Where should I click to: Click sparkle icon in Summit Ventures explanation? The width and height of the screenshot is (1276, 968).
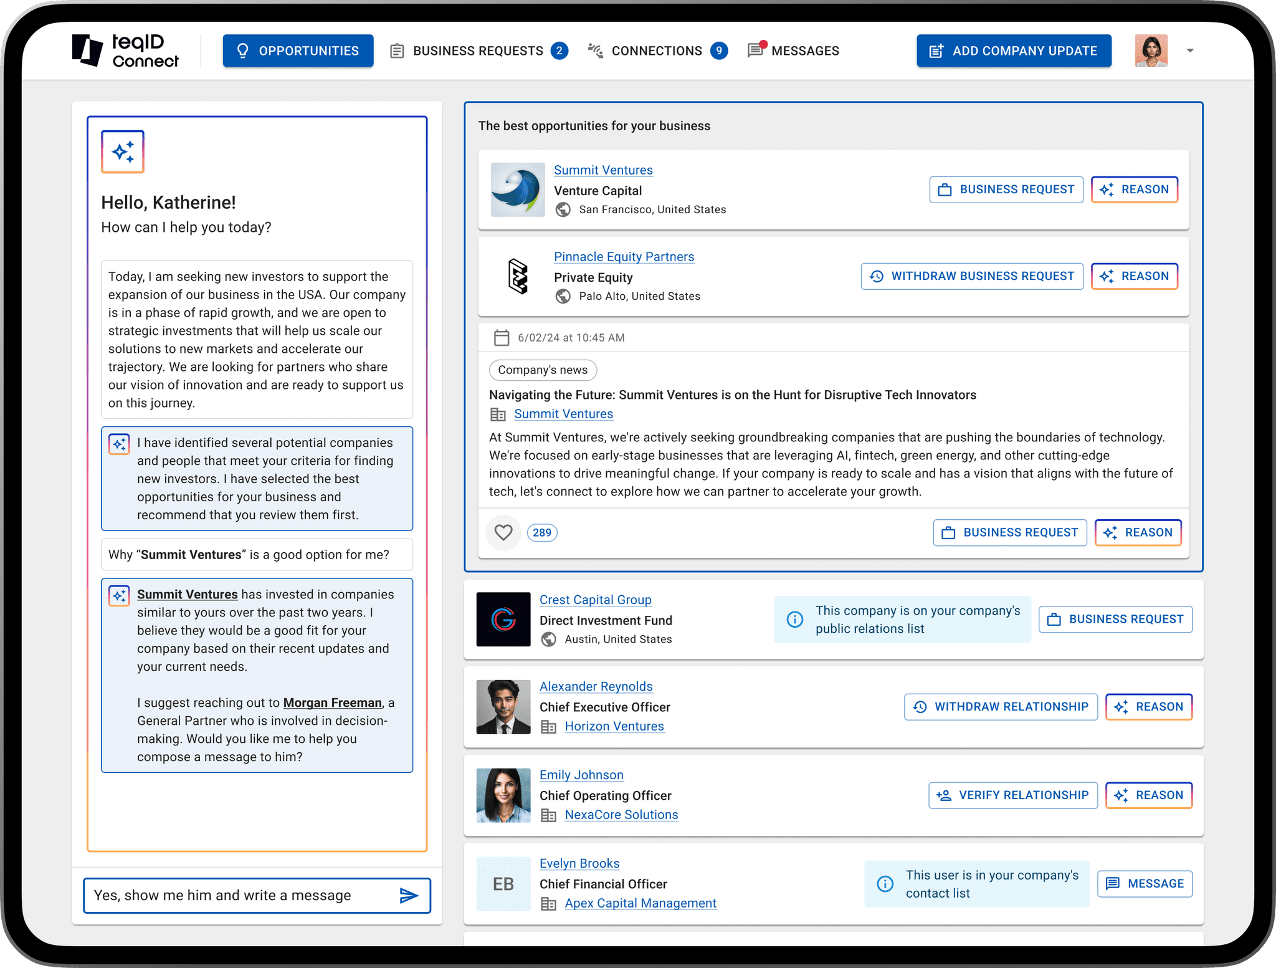click(x=119, y=596)
